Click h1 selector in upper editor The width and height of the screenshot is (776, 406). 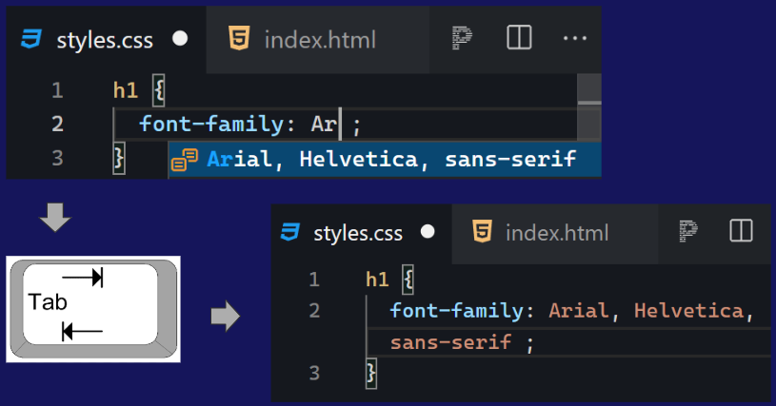pyautogui.click(x=126, y=90)
